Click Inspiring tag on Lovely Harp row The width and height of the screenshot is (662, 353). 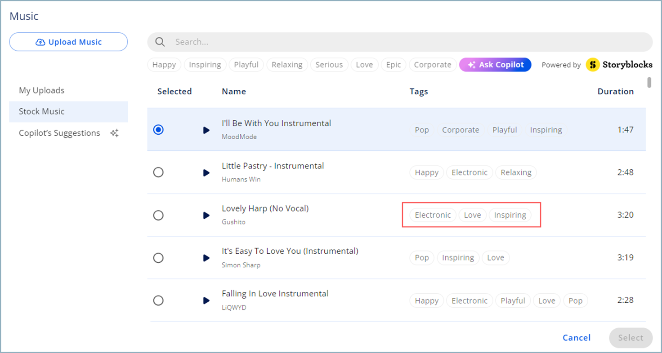click(510, 215)
